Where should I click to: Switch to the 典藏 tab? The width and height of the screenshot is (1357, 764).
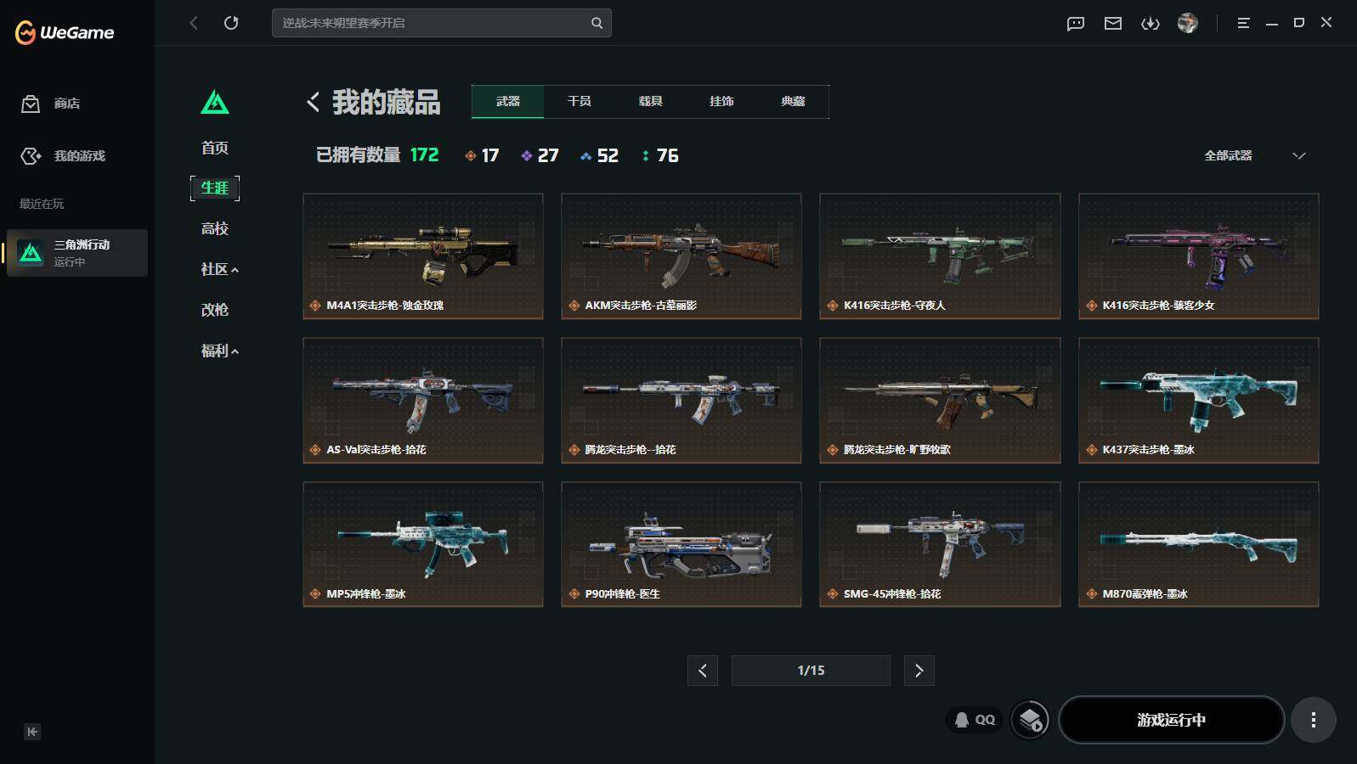(794, 101)
